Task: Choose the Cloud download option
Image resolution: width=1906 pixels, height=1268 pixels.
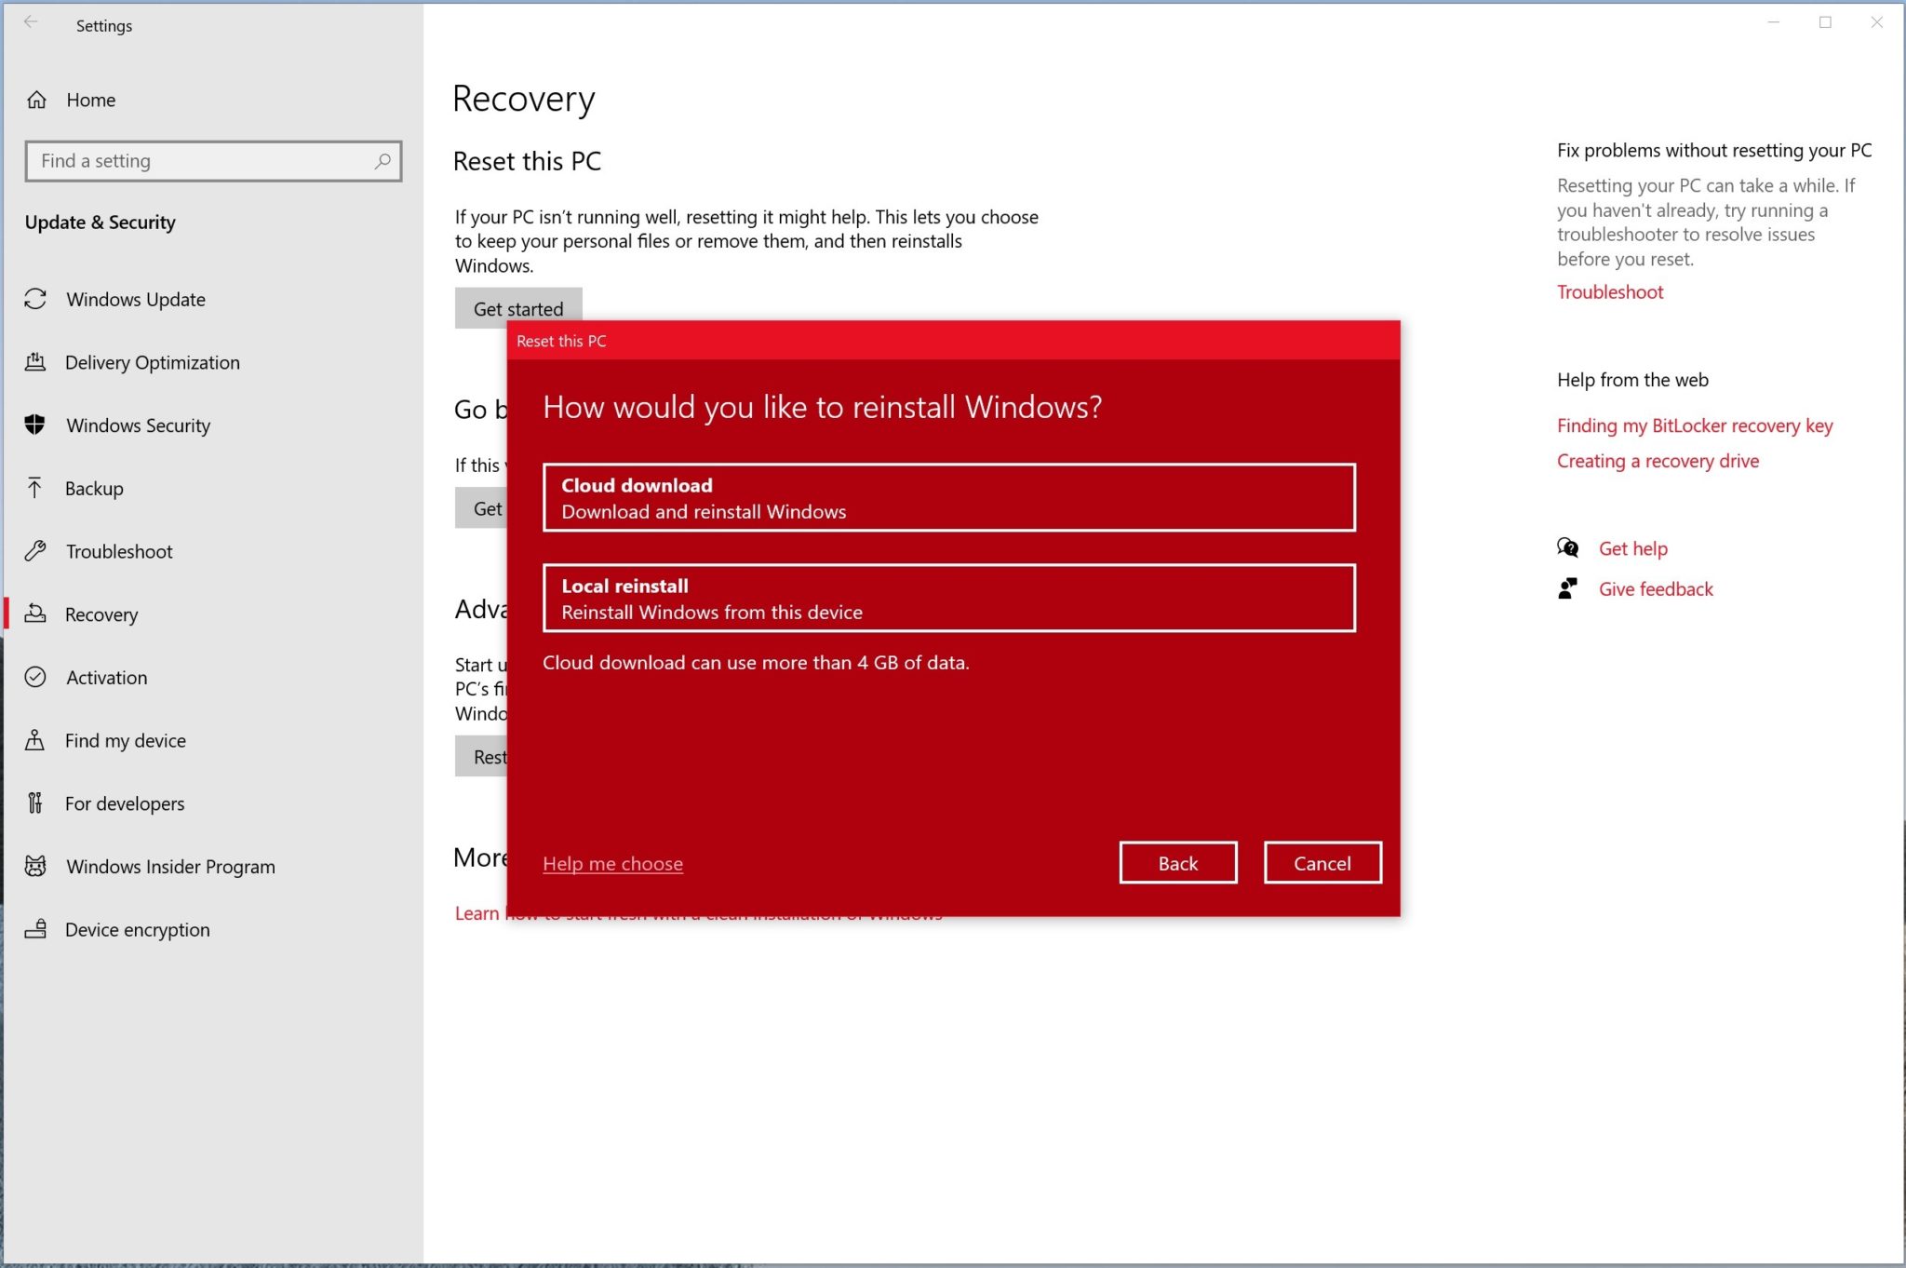Action: pos(949,497)
